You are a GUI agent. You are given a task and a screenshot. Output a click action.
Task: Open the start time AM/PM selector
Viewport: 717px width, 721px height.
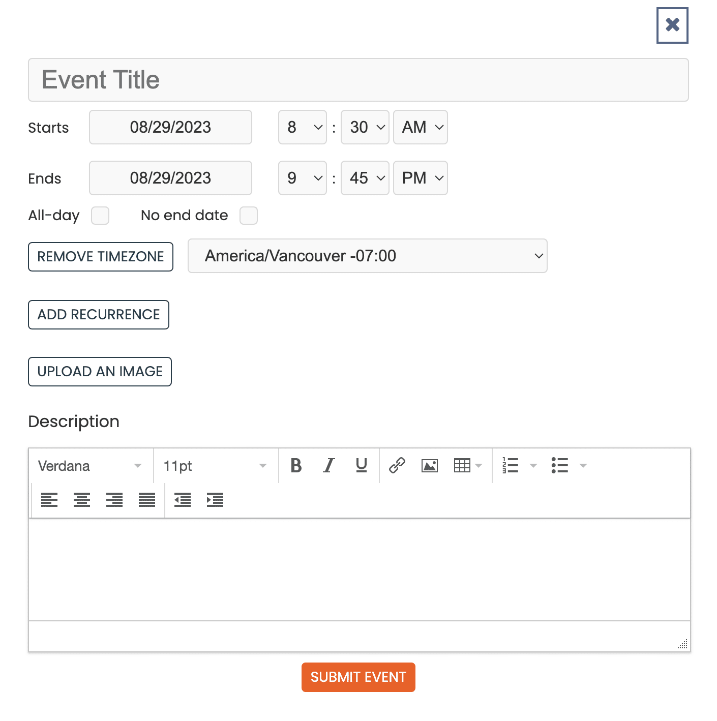[420, 127]
